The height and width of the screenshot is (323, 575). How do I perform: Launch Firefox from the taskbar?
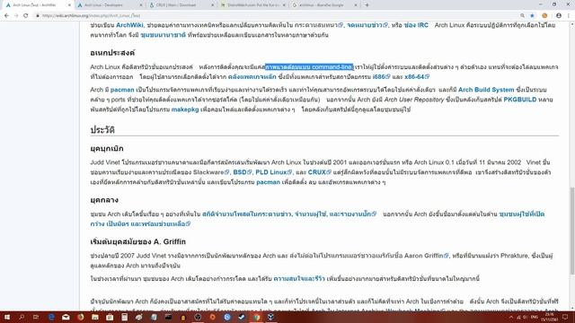(81, 317)
